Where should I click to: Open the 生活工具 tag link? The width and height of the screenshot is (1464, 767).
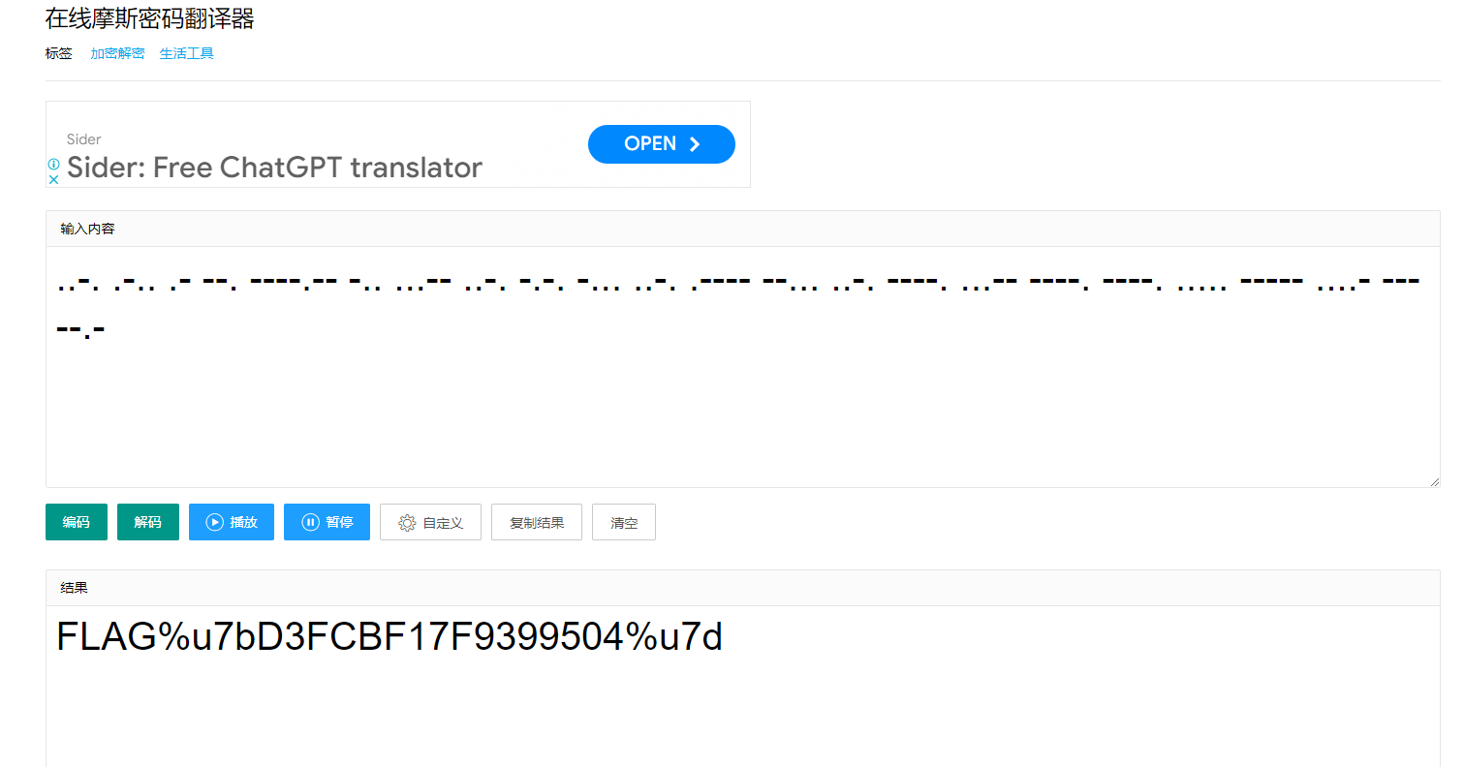point(186,53)
